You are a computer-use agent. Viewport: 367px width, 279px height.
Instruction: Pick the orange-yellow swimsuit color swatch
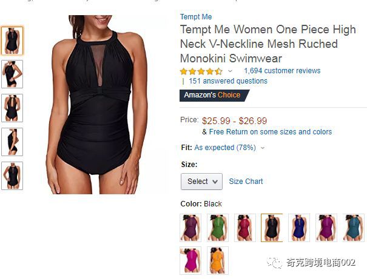[218, 260]
